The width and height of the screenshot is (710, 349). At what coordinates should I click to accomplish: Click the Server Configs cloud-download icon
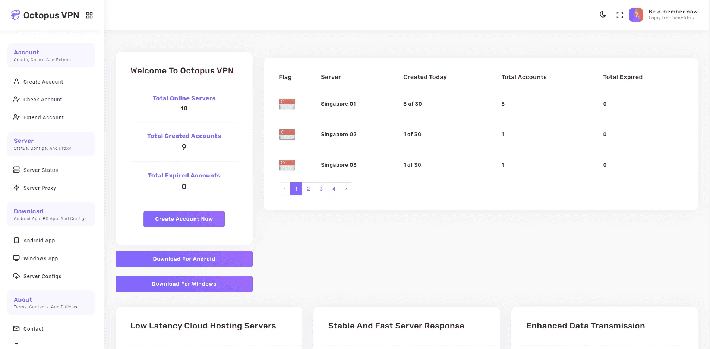[x=16, y=276]
